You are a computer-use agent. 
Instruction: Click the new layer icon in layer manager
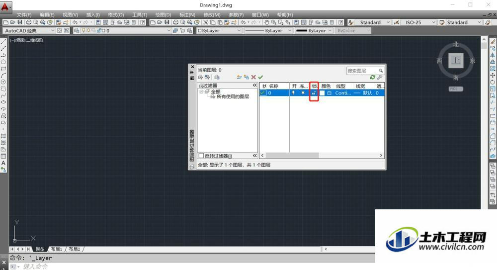[240, 77]
